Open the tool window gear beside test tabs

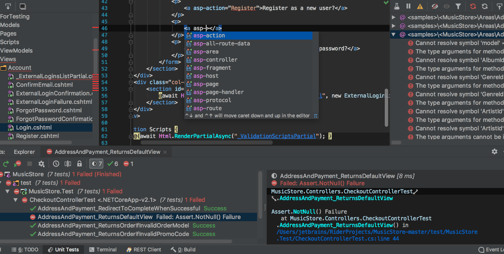[x=494, y=151]
